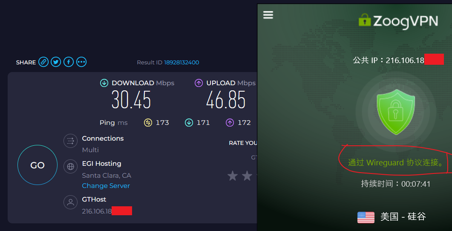Open more share options icon
The height and width of the screenshot is (231, 452).
pyautogui.click(x=81, y=62)
